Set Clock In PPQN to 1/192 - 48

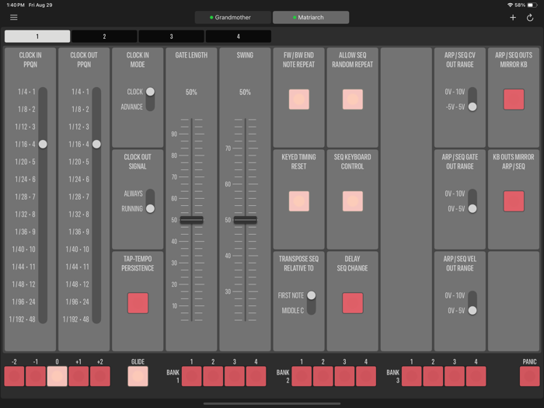[23, 319]
